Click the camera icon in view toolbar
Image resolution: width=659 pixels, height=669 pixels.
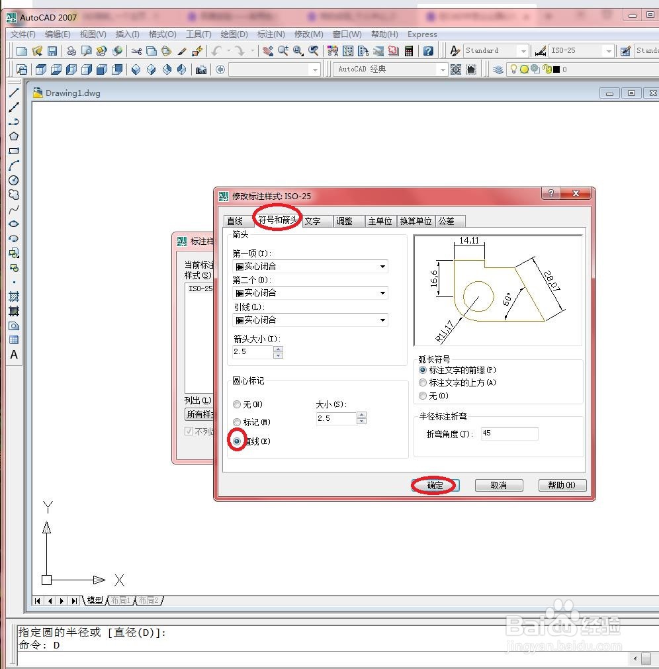click(201, 69)
